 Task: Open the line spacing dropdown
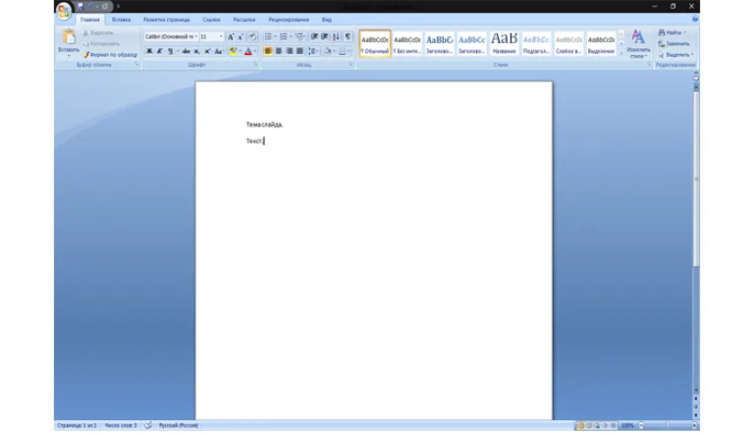tap(313, 51)
